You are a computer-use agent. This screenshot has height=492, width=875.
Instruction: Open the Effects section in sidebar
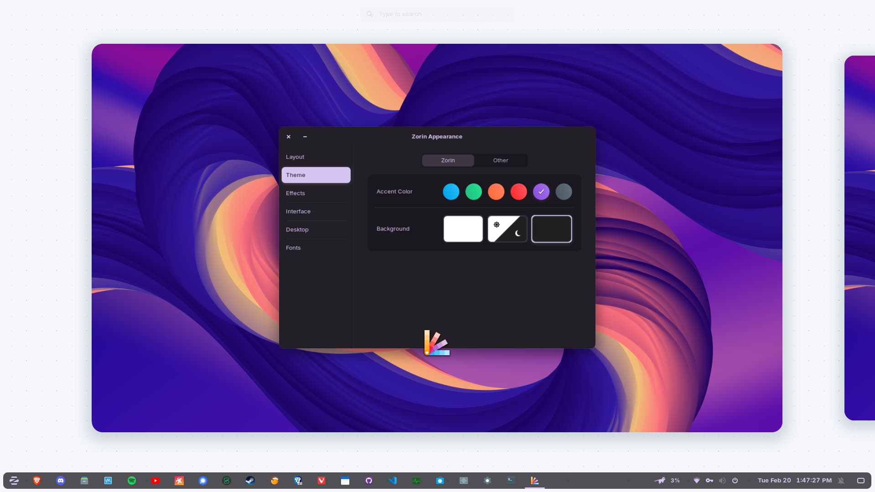[x=295, y=193]
